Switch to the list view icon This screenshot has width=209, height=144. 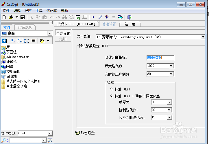pyautogui.click(x=26, y=41)
